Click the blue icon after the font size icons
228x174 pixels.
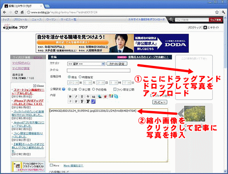coord(93,101)
